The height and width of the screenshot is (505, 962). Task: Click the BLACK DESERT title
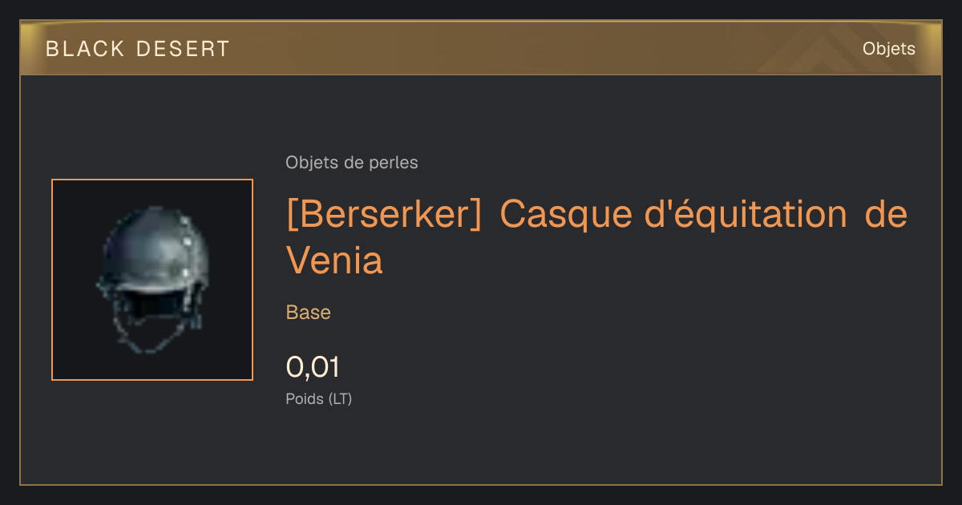[x=138, y=49]
